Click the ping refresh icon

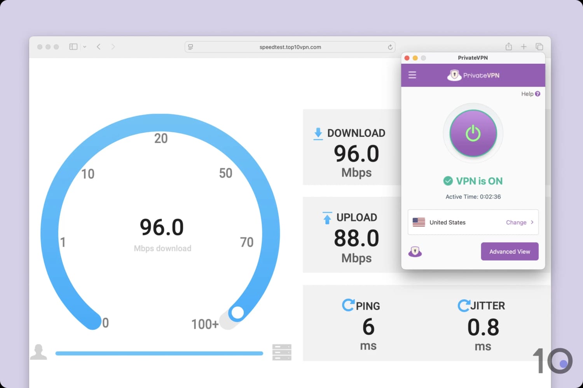tap(348, 305)
